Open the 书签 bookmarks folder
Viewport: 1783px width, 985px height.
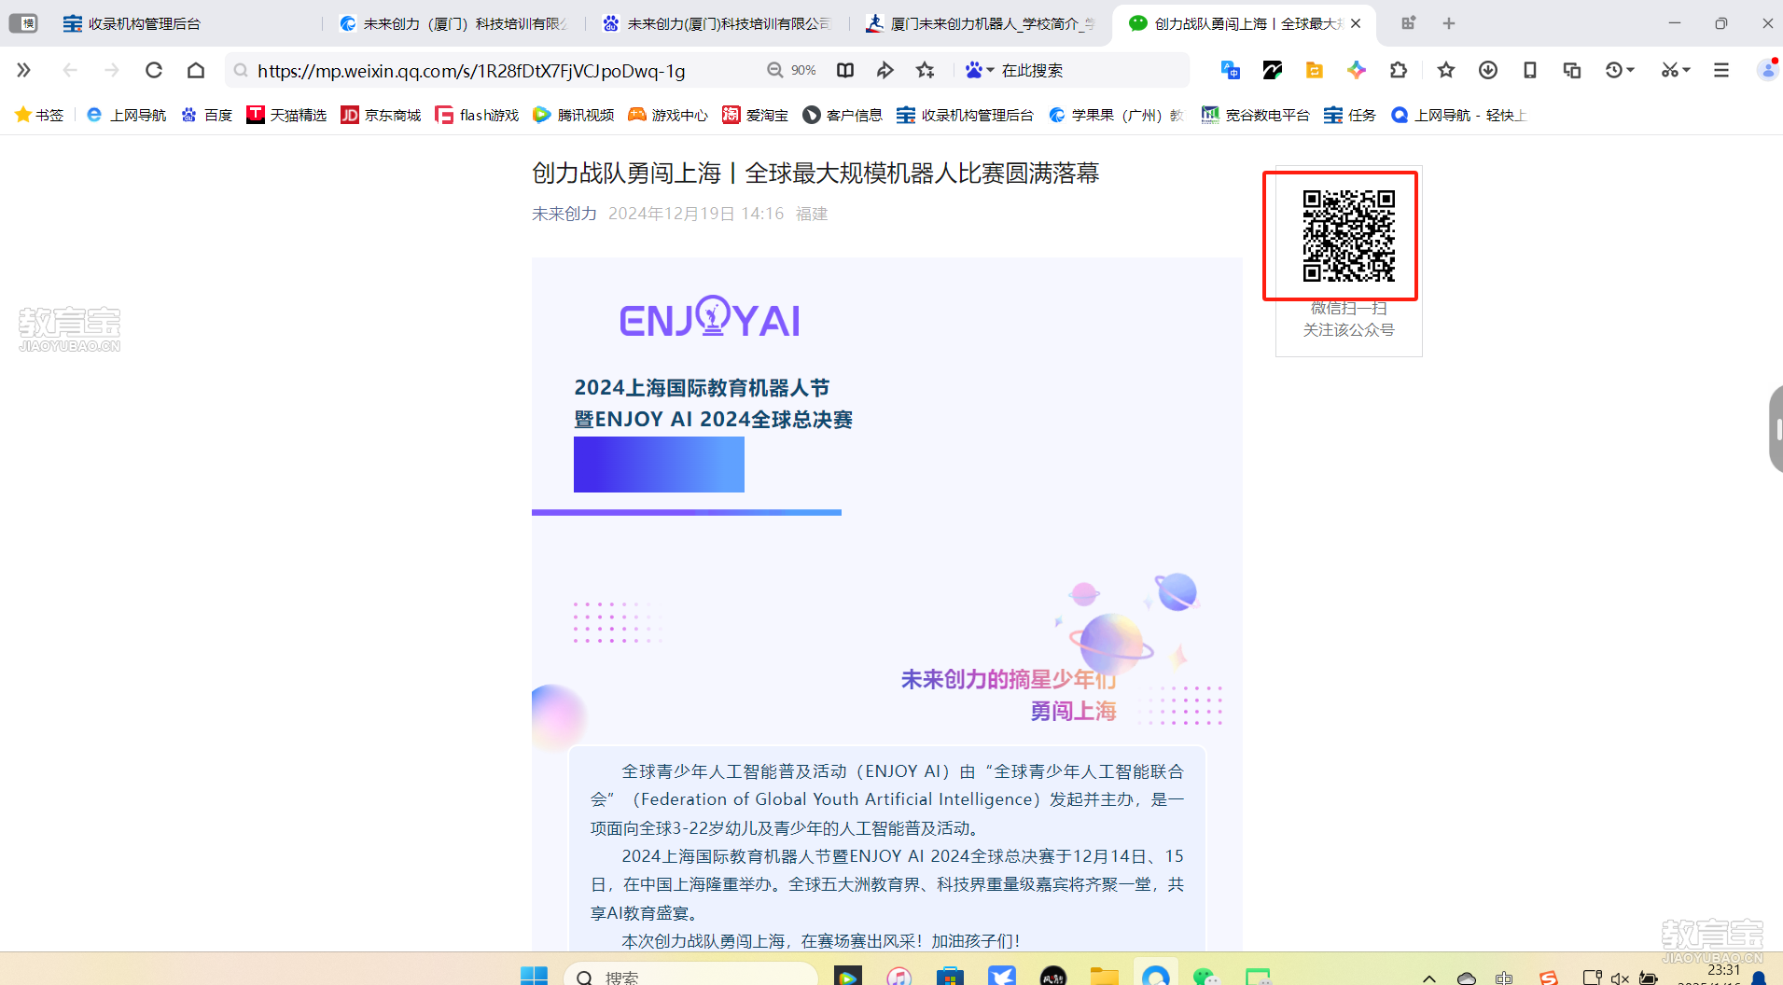39,115
